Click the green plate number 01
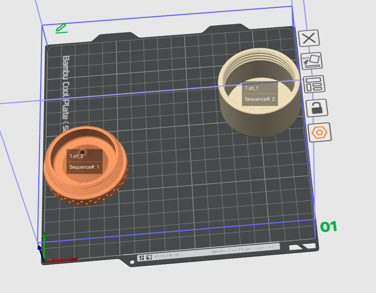The width and height of the screenshot is (376, 293). click(x=329, y=227)
